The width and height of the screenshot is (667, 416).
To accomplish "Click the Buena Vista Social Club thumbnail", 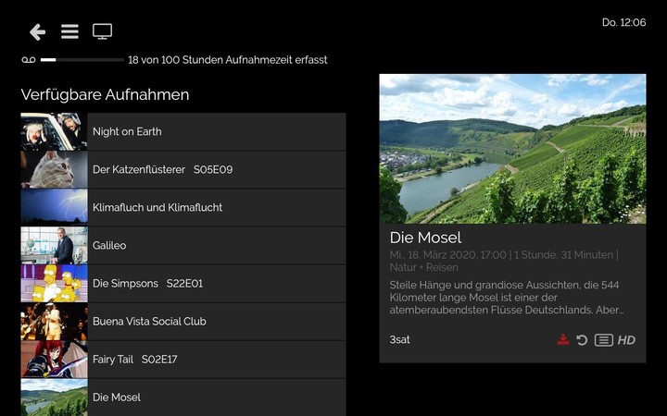I will click(x=54, y=322).
